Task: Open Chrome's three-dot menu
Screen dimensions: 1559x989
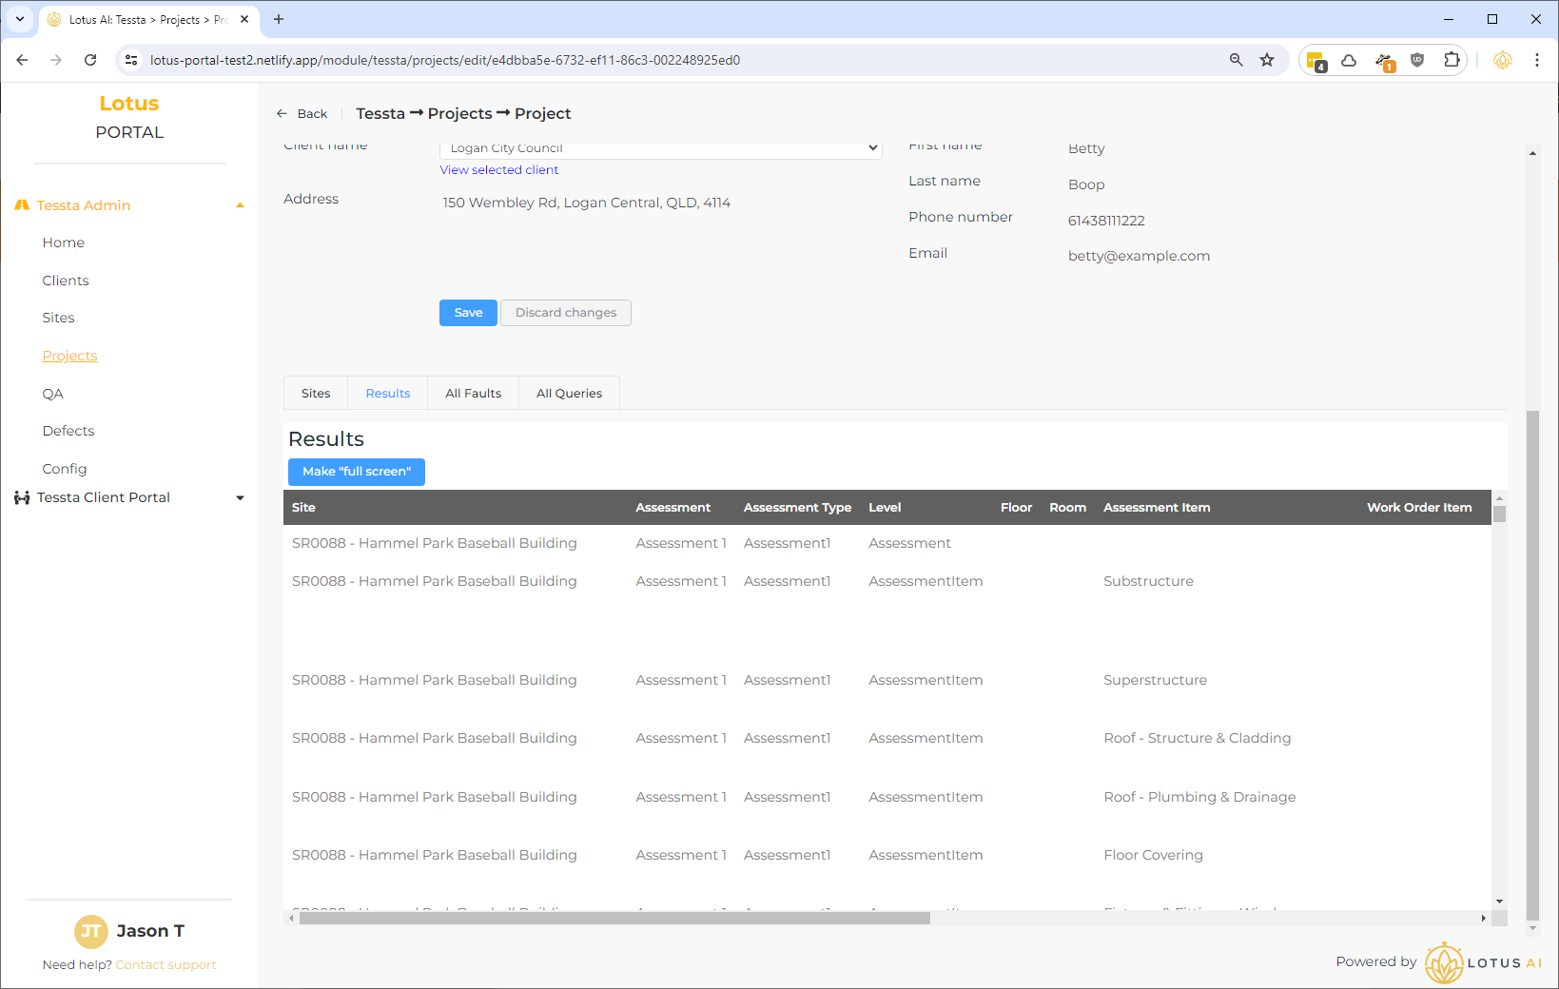Action: coord(1536,60)
